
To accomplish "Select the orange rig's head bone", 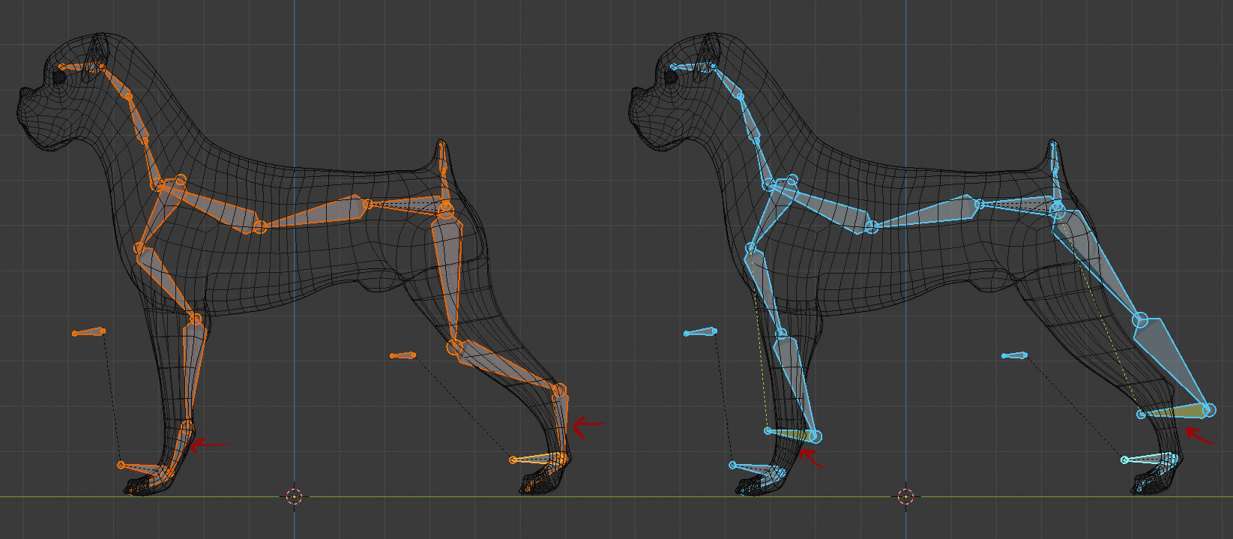I will pos(81,67).
